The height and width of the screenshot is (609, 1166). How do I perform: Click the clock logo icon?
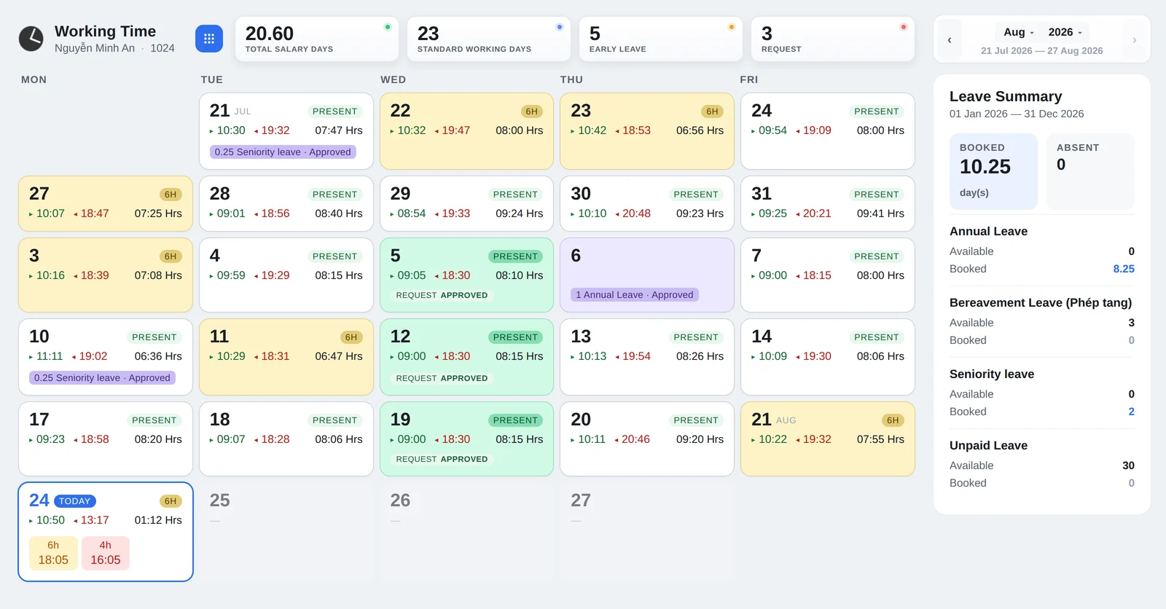pos(31,39)
